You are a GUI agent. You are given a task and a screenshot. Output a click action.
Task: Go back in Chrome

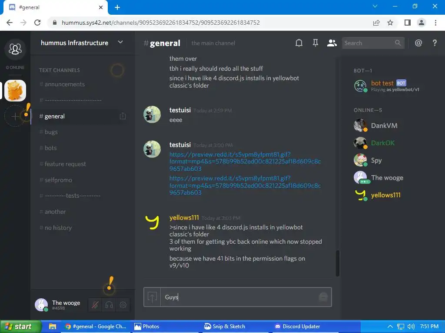tap(10, 23)
